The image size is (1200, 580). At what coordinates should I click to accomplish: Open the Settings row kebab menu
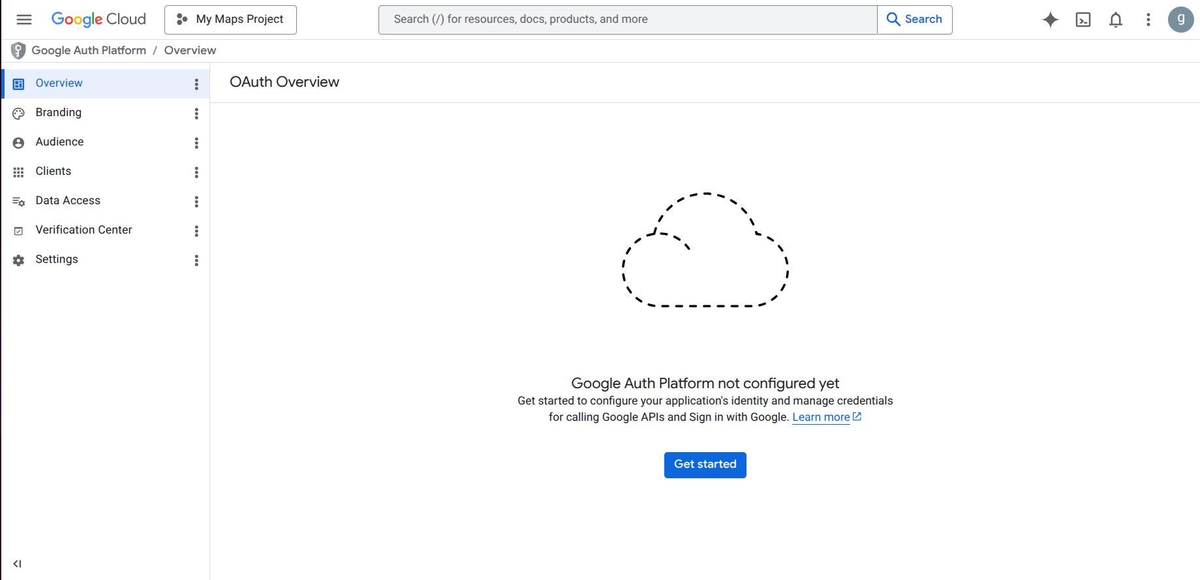click(196, 260)
